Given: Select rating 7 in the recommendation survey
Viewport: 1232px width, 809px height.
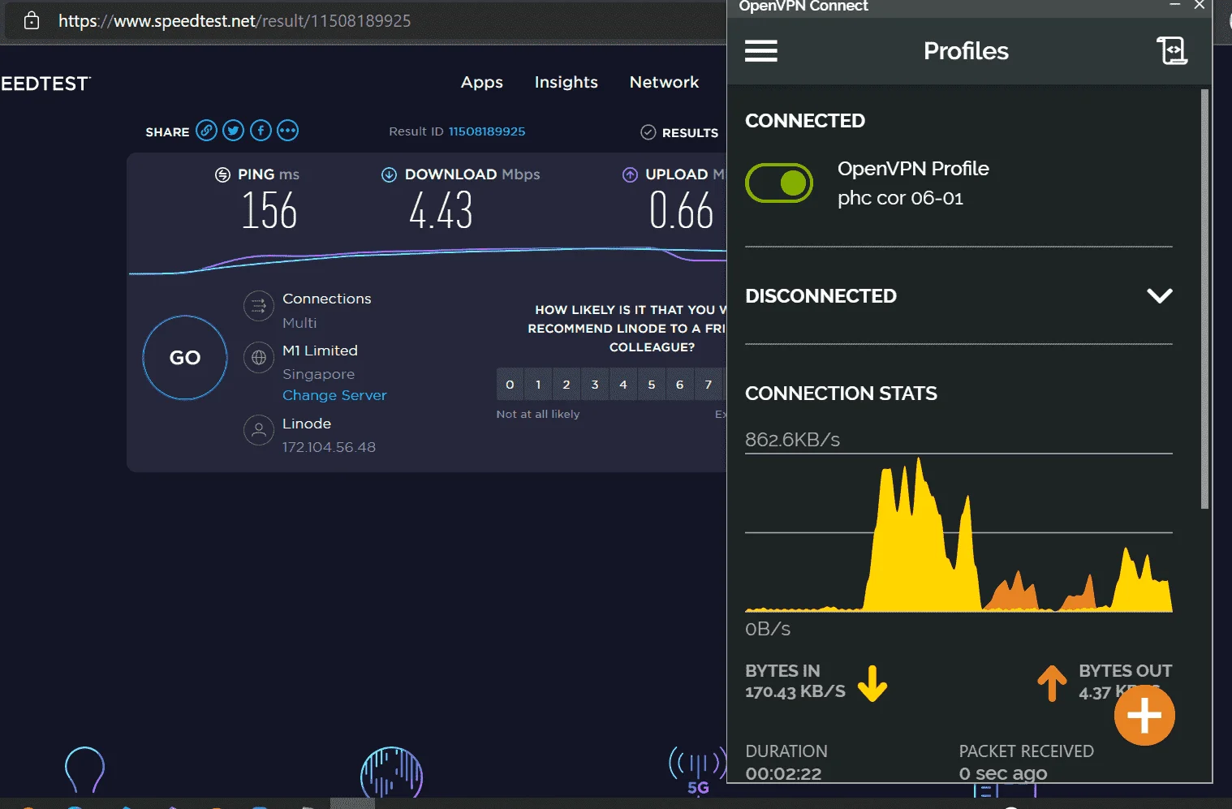Looking at the screenshot, I should click(709, 385).
